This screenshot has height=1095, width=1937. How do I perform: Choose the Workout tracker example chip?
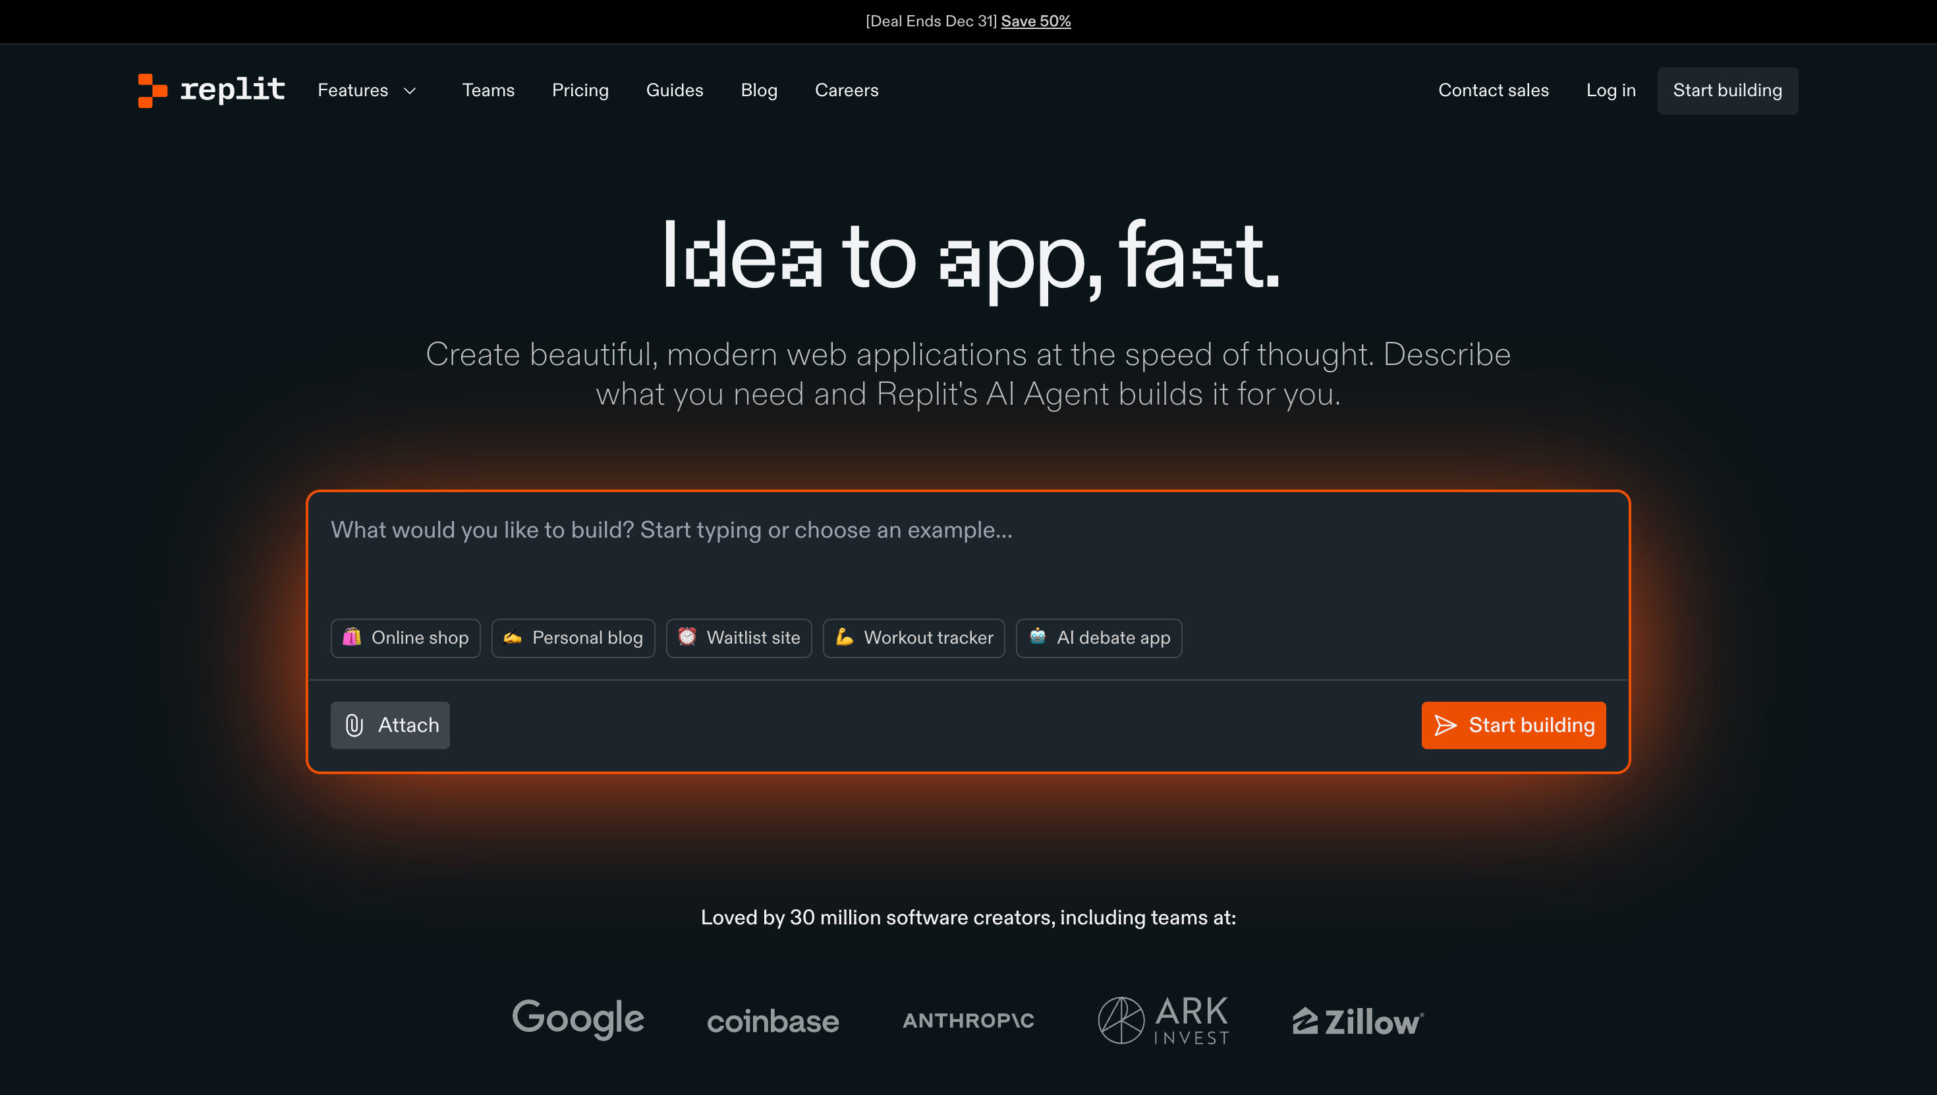(914, 638)
